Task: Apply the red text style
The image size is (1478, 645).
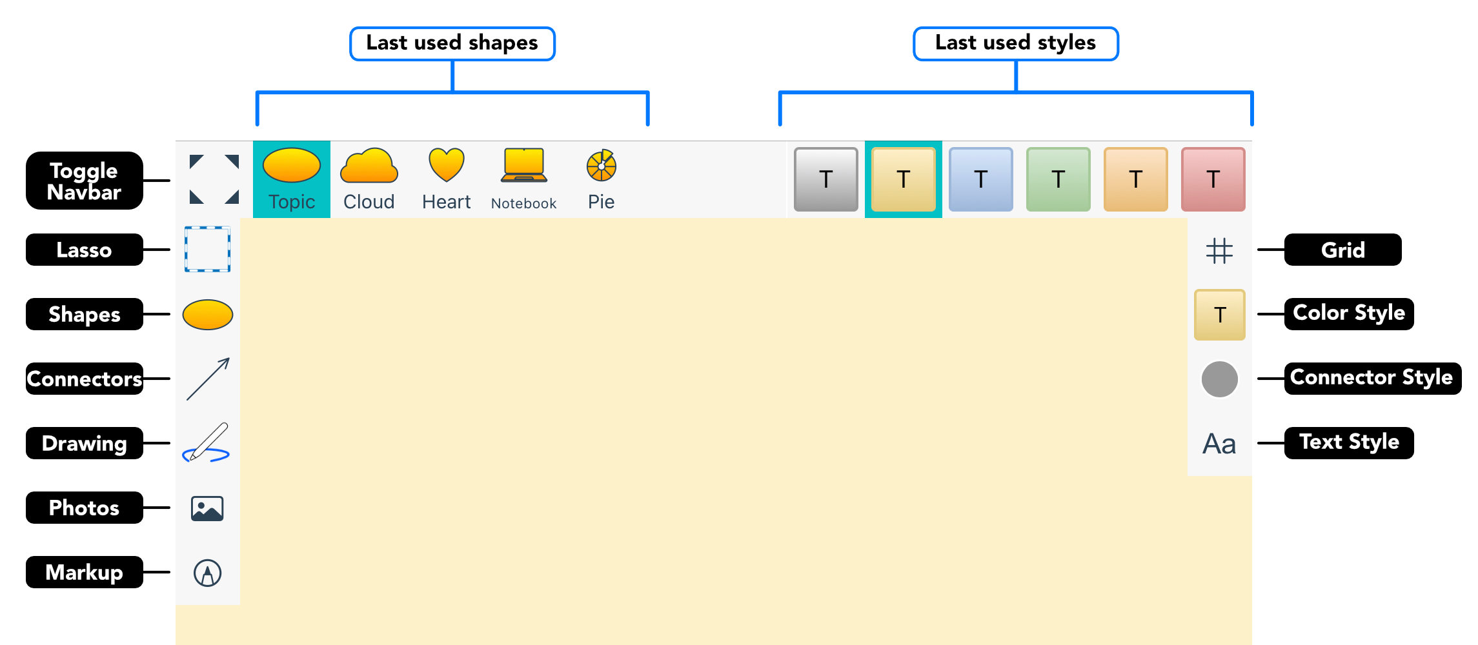Action: [x=1213, y=179]
